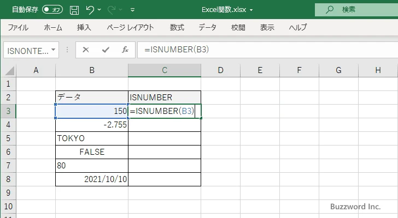Select column G header
The image size is (398, 218).
coord(338,70)
